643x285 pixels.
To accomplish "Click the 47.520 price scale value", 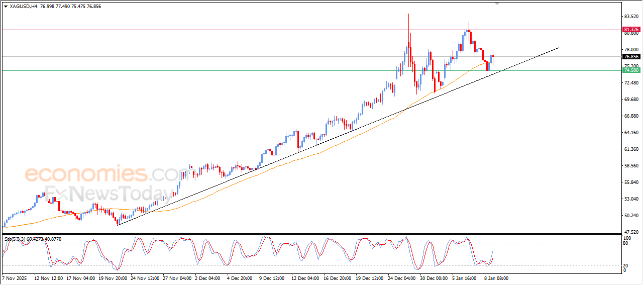I will coord(631,232).
